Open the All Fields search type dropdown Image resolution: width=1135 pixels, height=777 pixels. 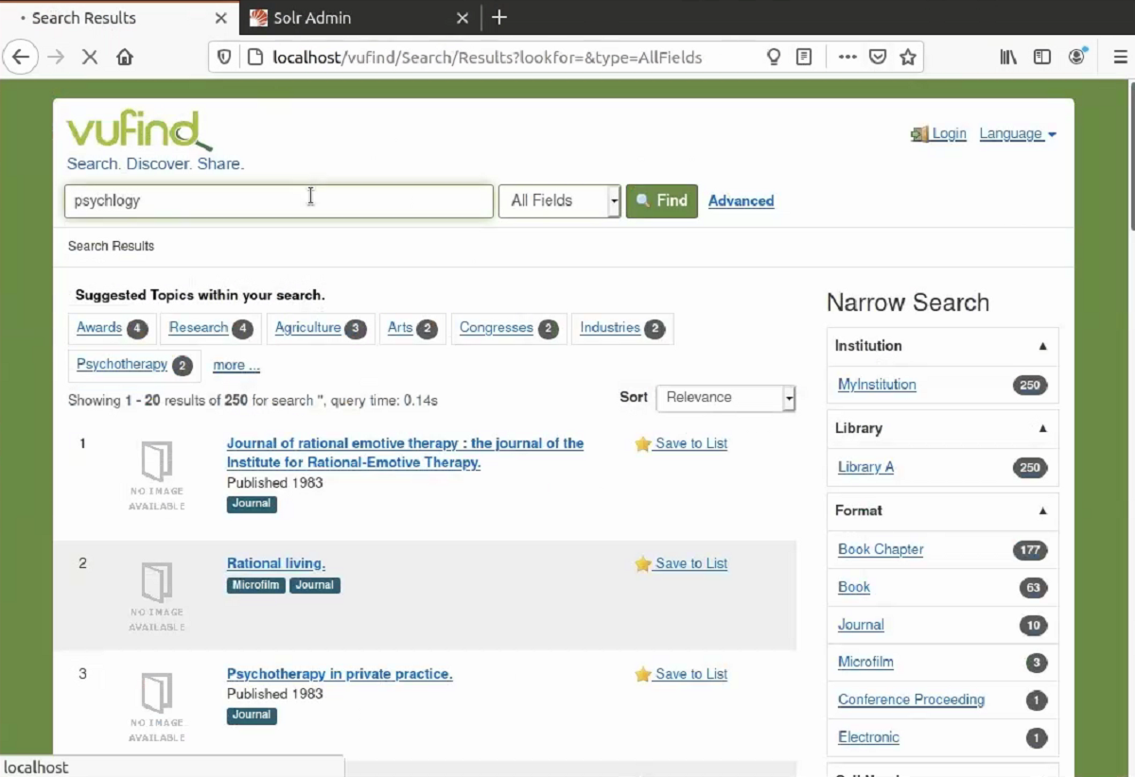click(559, 200)
